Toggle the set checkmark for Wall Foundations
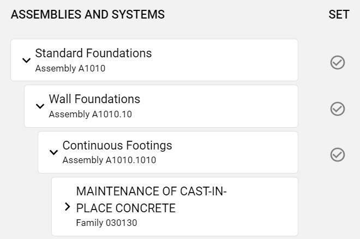 click(x=338, y=109)
